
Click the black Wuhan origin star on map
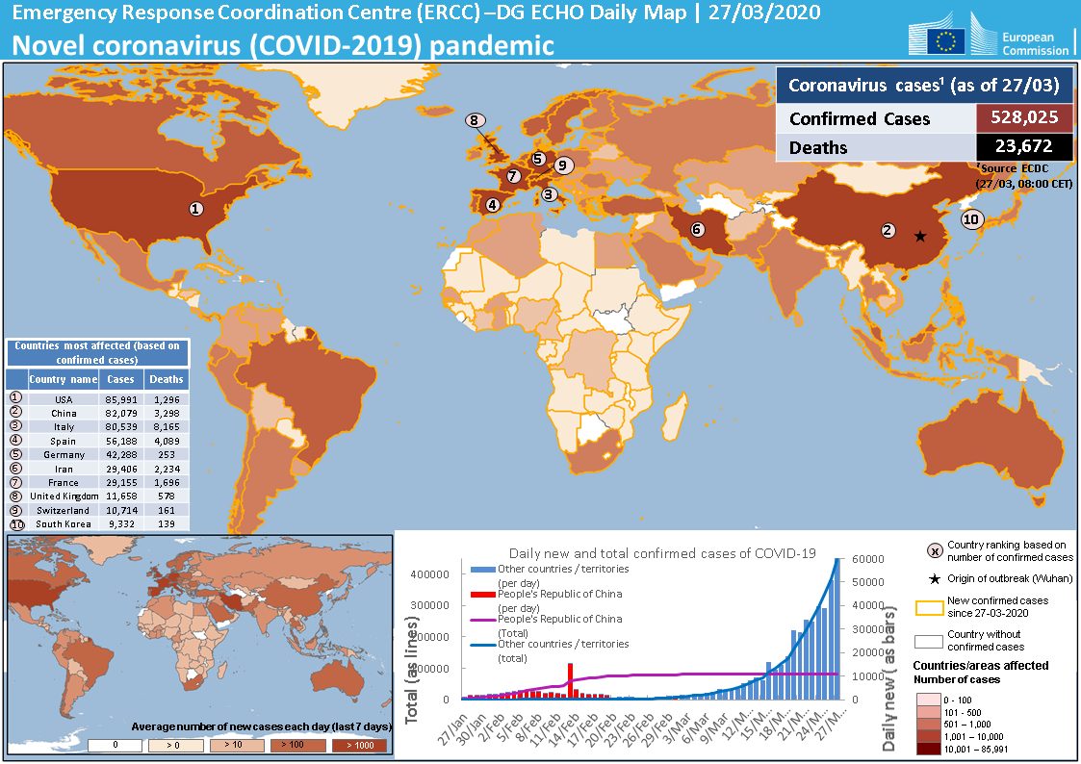920,236
